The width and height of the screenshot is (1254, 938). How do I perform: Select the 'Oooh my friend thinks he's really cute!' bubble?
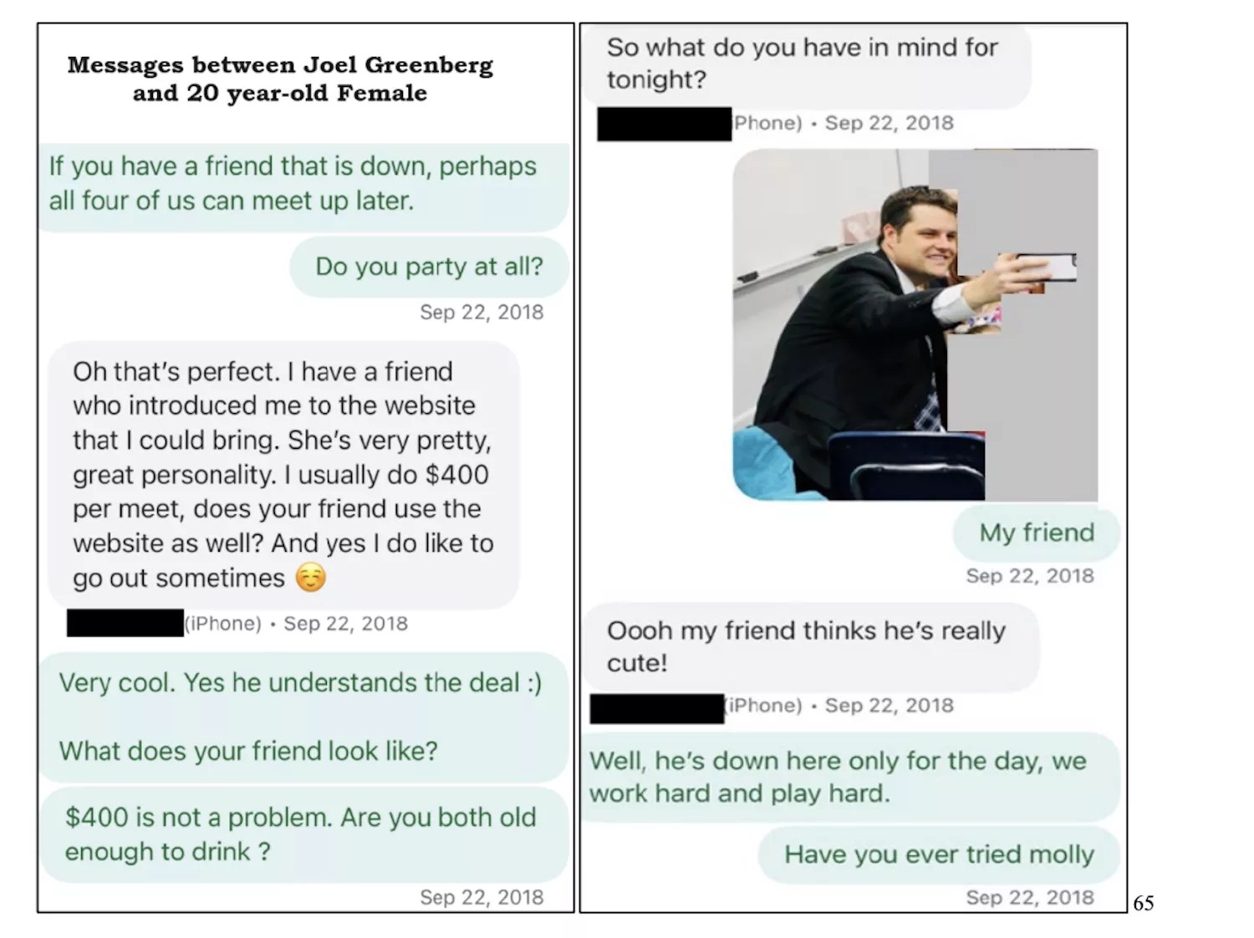coord(811,646)
